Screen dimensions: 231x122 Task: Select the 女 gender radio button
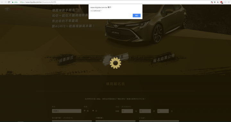[93, 111]
